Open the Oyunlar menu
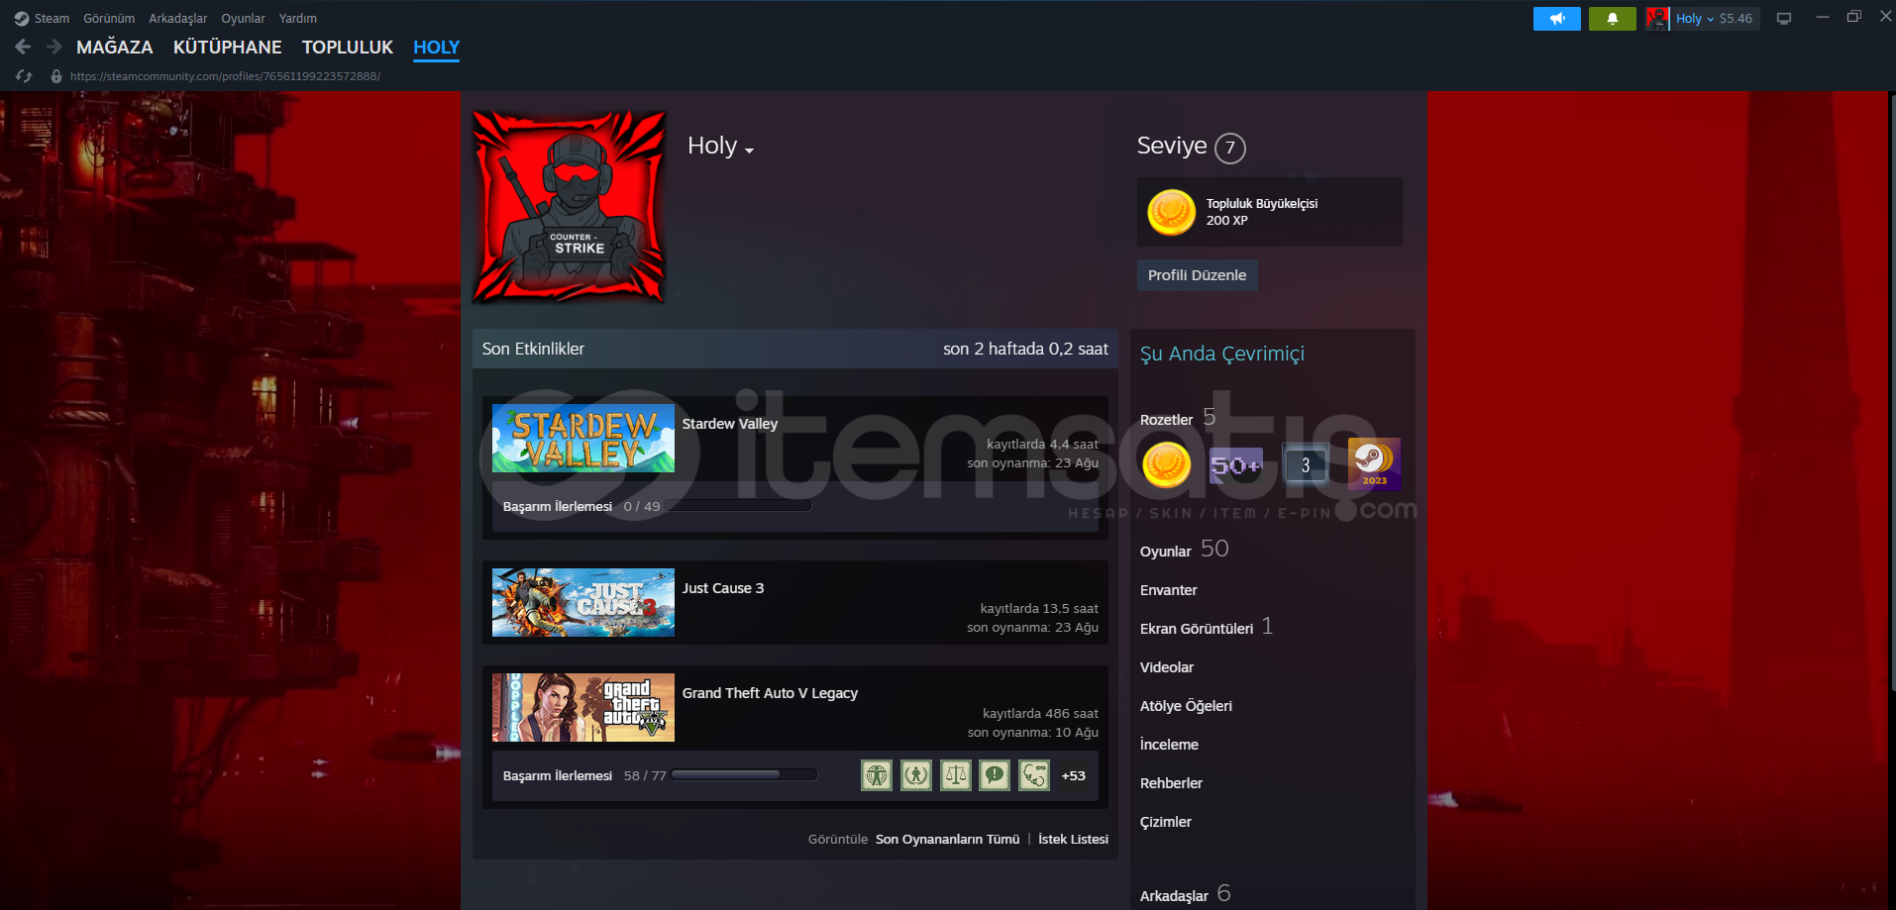The height and width of the screenshot is (910, 1896). point(243,18)
